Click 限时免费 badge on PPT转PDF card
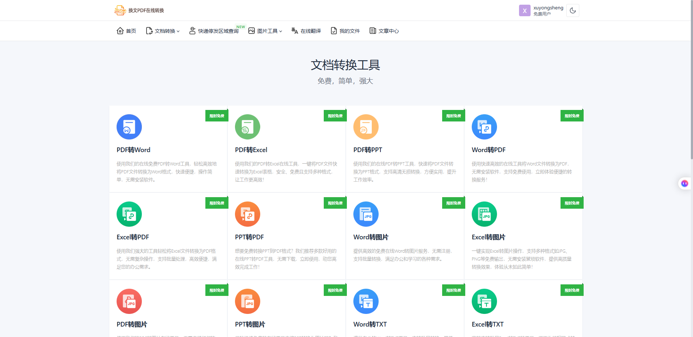Viewport: 693px width, 337px height. pyautogui.click(x=335, y=203)
